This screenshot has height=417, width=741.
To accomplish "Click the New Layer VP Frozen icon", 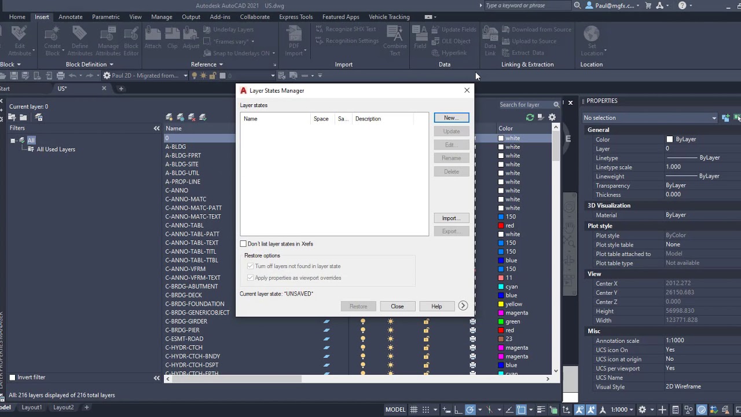I will pyautogui.click(x=181, y=118).
